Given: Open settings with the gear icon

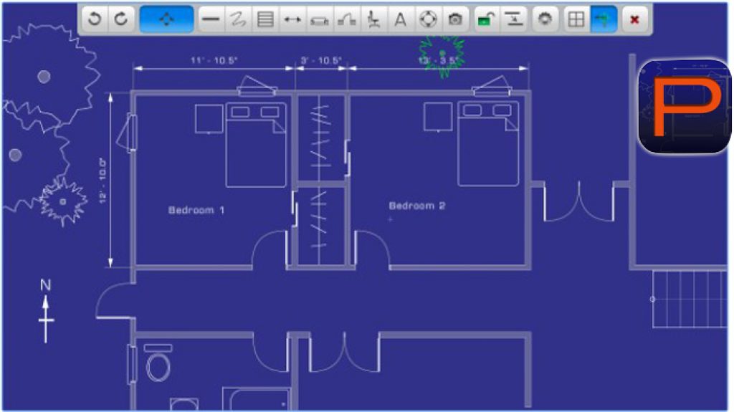Looking at the screenshot, I should tap(545, 19).
